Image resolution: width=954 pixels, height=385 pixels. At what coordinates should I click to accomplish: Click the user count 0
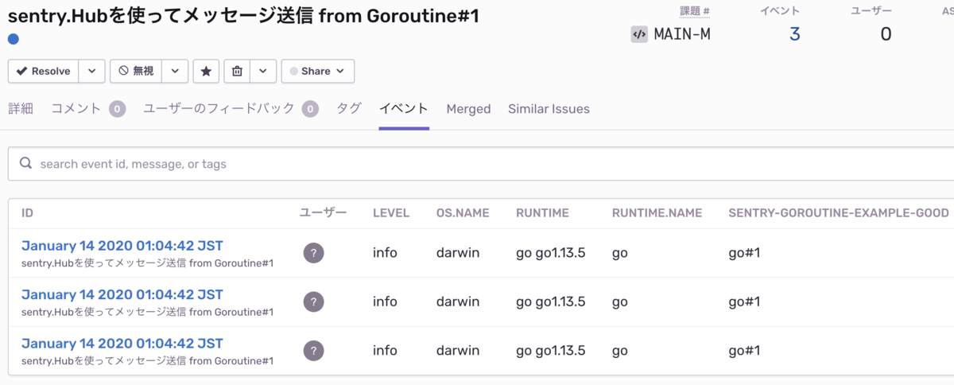pos(886,33)
